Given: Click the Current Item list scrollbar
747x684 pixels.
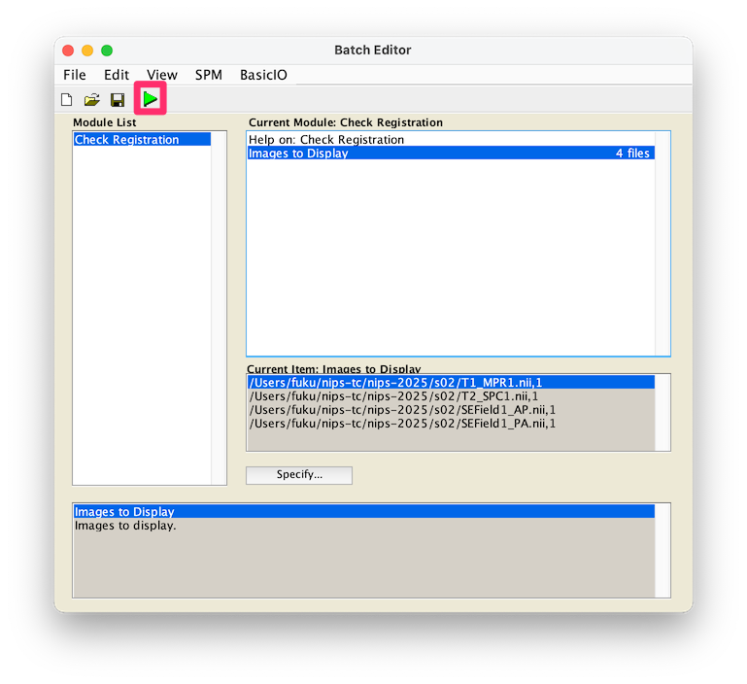Looking at the screenshot, I should point(662,412).
